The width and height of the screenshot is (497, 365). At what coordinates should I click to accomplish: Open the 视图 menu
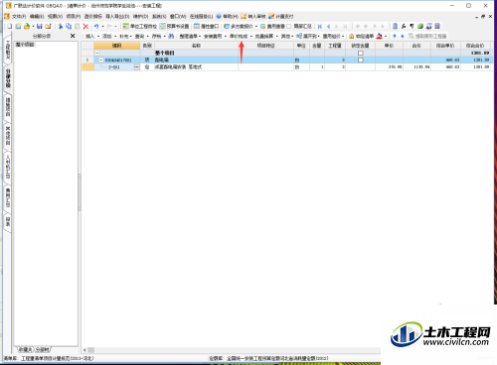[55, 16]
